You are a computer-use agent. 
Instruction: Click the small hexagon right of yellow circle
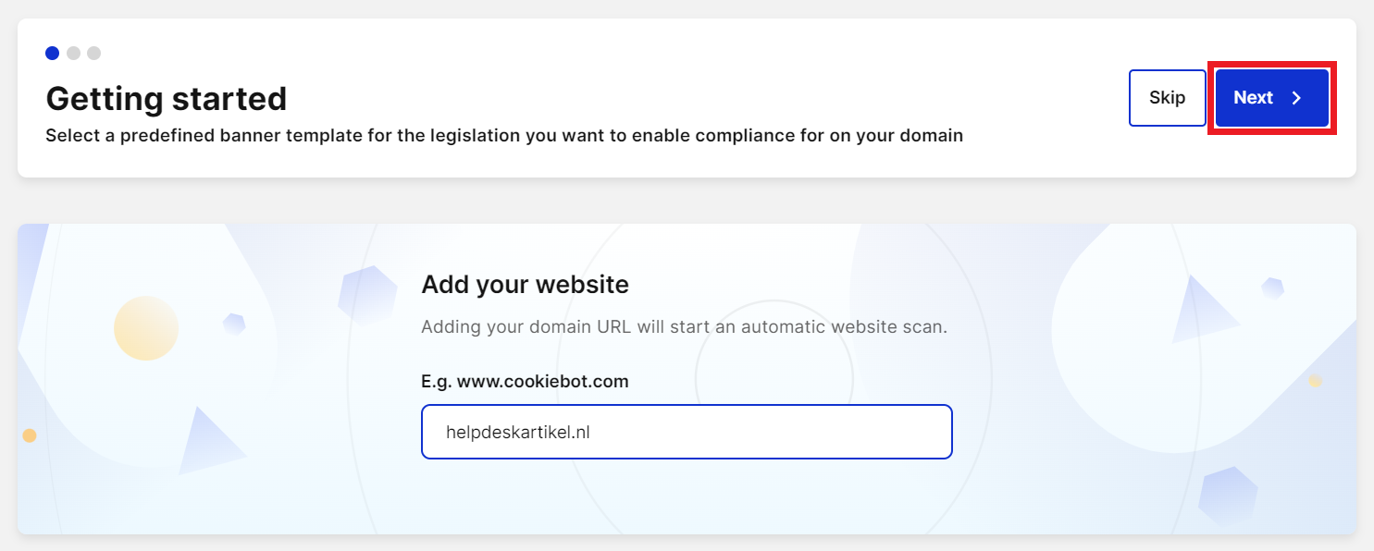(234, 324)
